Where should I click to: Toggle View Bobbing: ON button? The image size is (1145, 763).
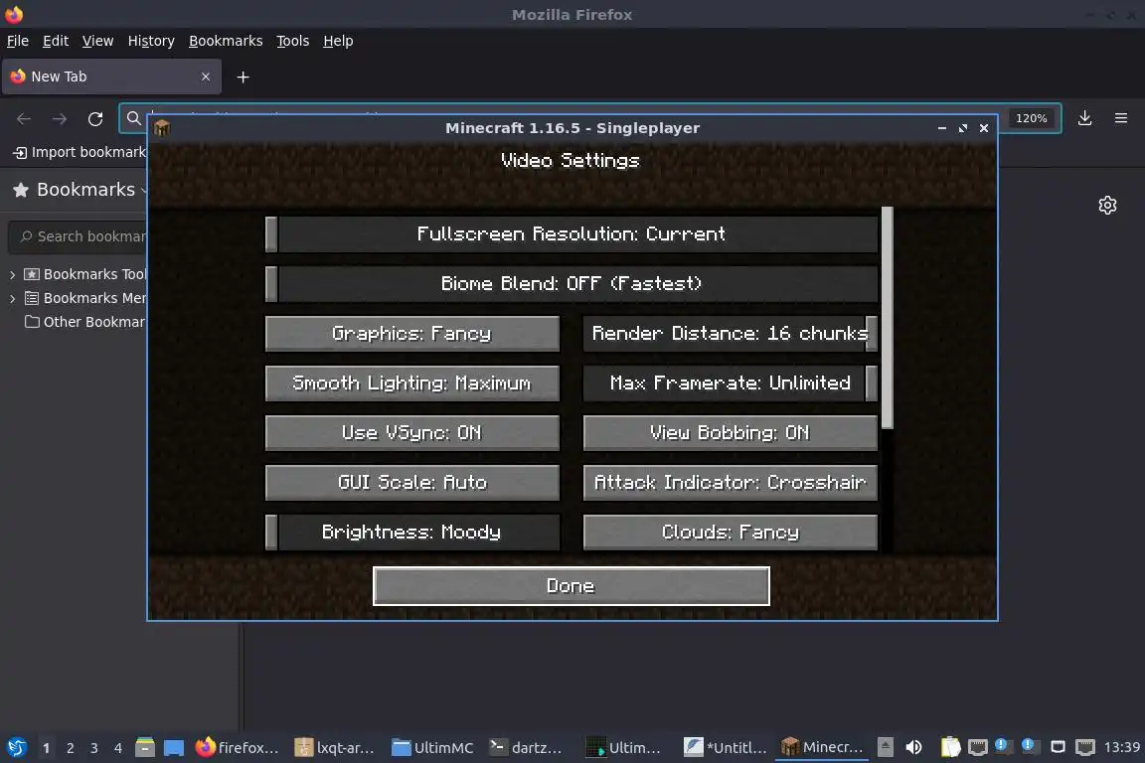(x=731, y=433)
